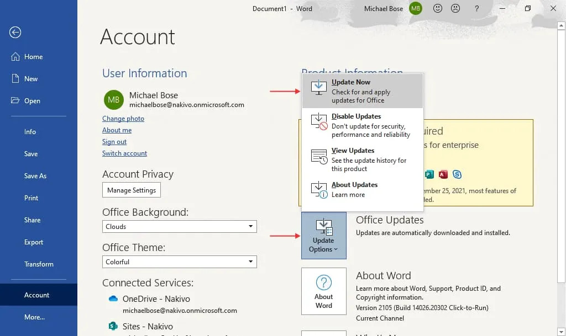The width and height of the screenshot is (566, 336).
Task: Click the back arrow to exit Backstage
Action: [15, 33]
